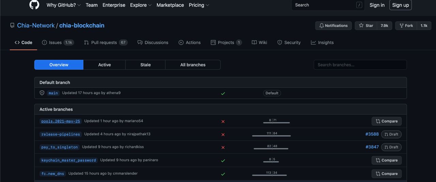Image resolution: width=436 pixels, height=182 pixels.
Task: Click the Compare button for keychain_master_password
Action: tap(387, 160)
